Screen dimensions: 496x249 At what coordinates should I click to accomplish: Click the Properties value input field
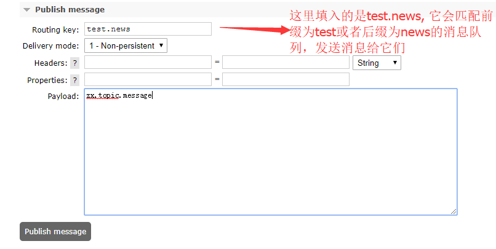tap(286, 79)
